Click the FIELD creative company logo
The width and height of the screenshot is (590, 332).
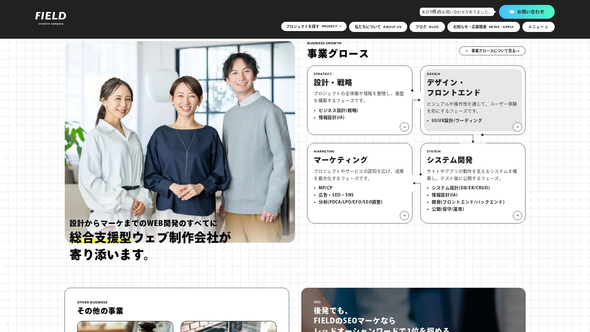point(51,18)
